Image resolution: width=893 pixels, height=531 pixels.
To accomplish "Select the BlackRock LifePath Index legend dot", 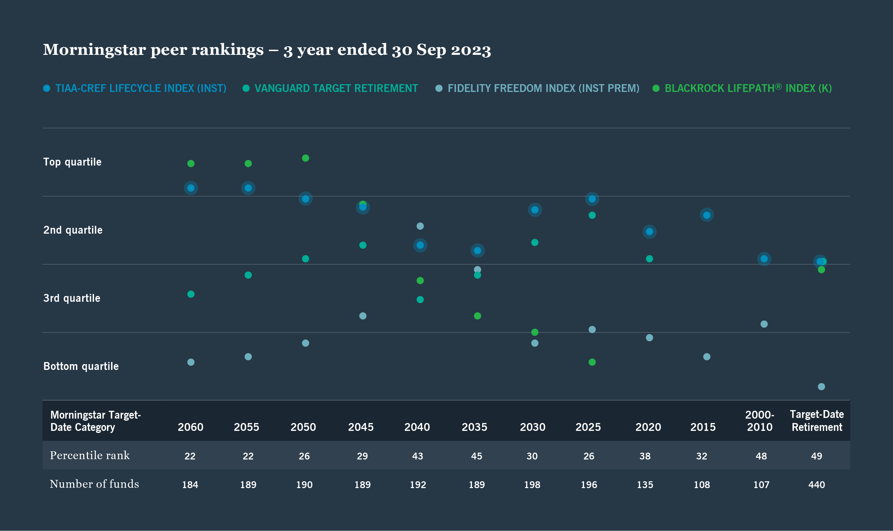I will (657, 88).
